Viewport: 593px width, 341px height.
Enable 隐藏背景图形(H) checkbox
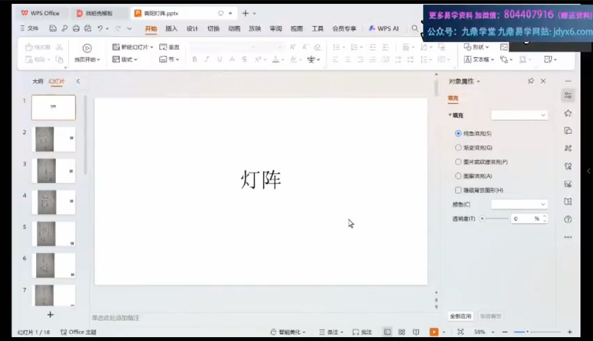(458, 190)
